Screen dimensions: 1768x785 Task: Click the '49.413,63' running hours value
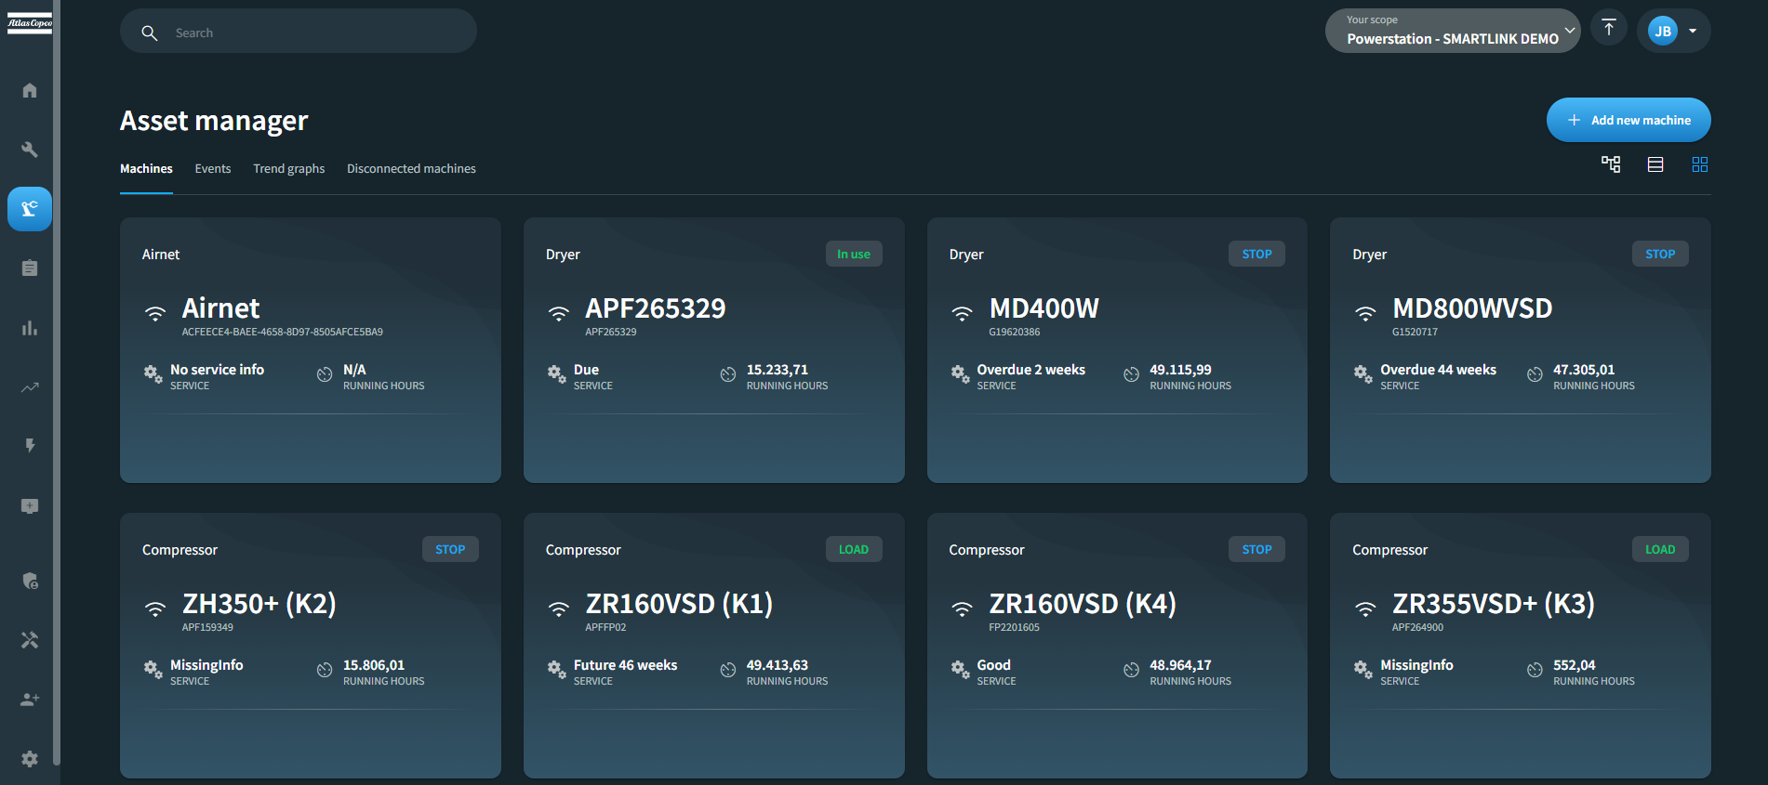pos(777,665)
